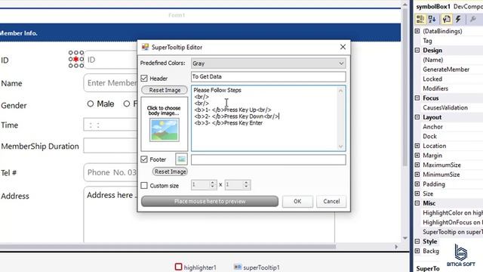Image resolution: width=483 pixels, height=272 pixels.
Task: Choose body image thumbnail
Action: 165,130
